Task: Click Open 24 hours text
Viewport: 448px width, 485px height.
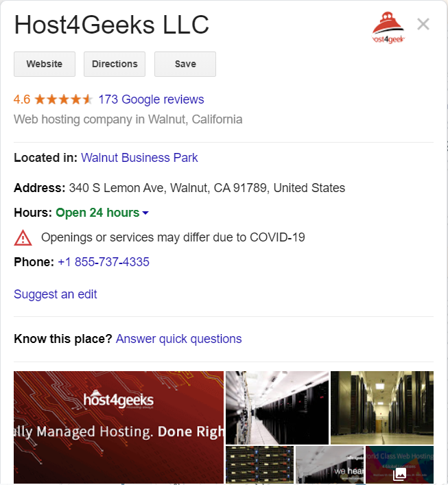Action: [97, 213]
